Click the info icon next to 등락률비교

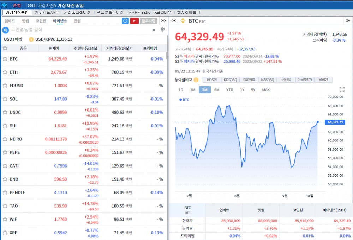point(196,80)
